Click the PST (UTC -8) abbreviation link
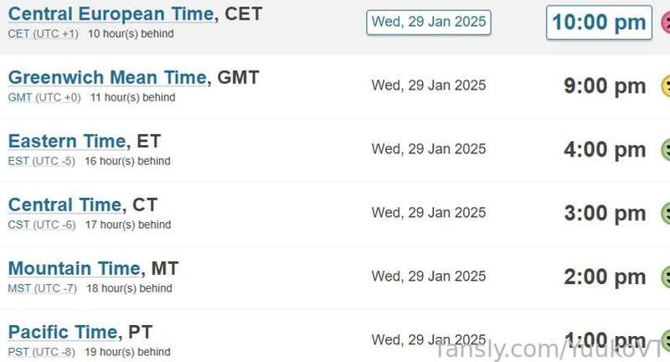The image size is (670, 362). [41, 353]
